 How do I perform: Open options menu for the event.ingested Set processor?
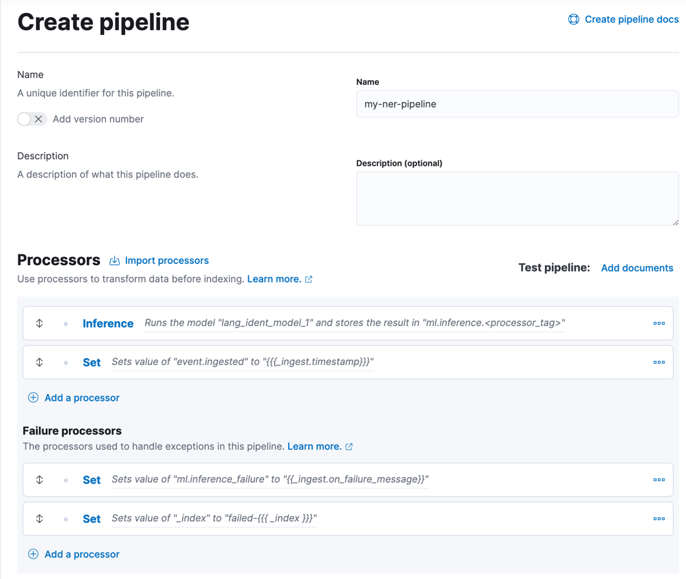click(659, 362)
